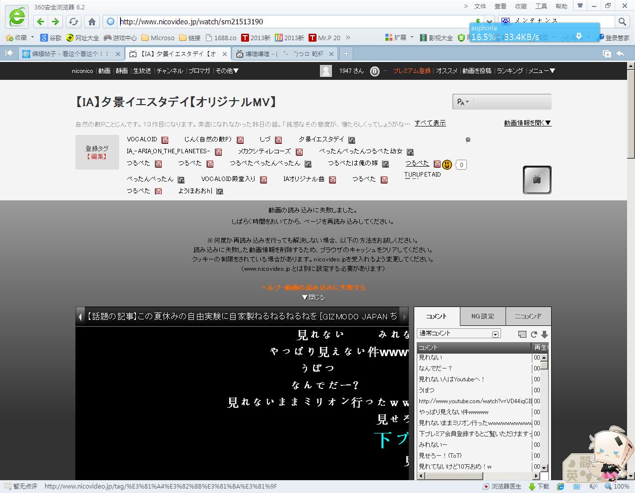Image resolution: width=635 pixels, height=493 pixels.
Task: Click the yellow smiley icon next to つるぺた tag
Action: point(447,164)
